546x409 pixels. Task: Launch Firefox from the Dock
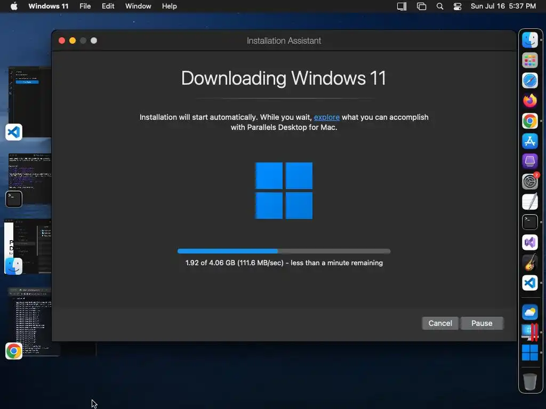(x=529, y=101)
